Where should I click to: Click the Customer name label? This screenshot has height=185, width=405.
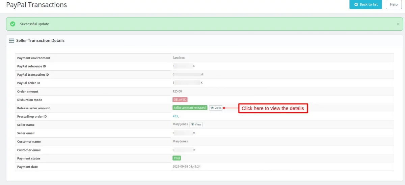tap(28, 141)
